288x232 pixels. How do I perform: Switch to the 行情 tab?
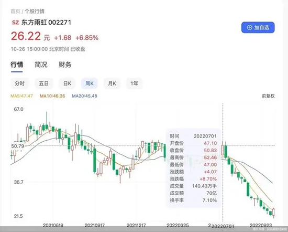pos(17,65)
